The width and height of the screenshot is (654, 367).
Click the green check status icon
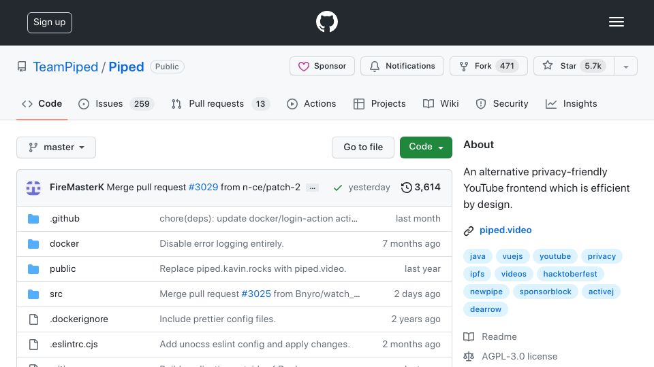coord(338,188)
